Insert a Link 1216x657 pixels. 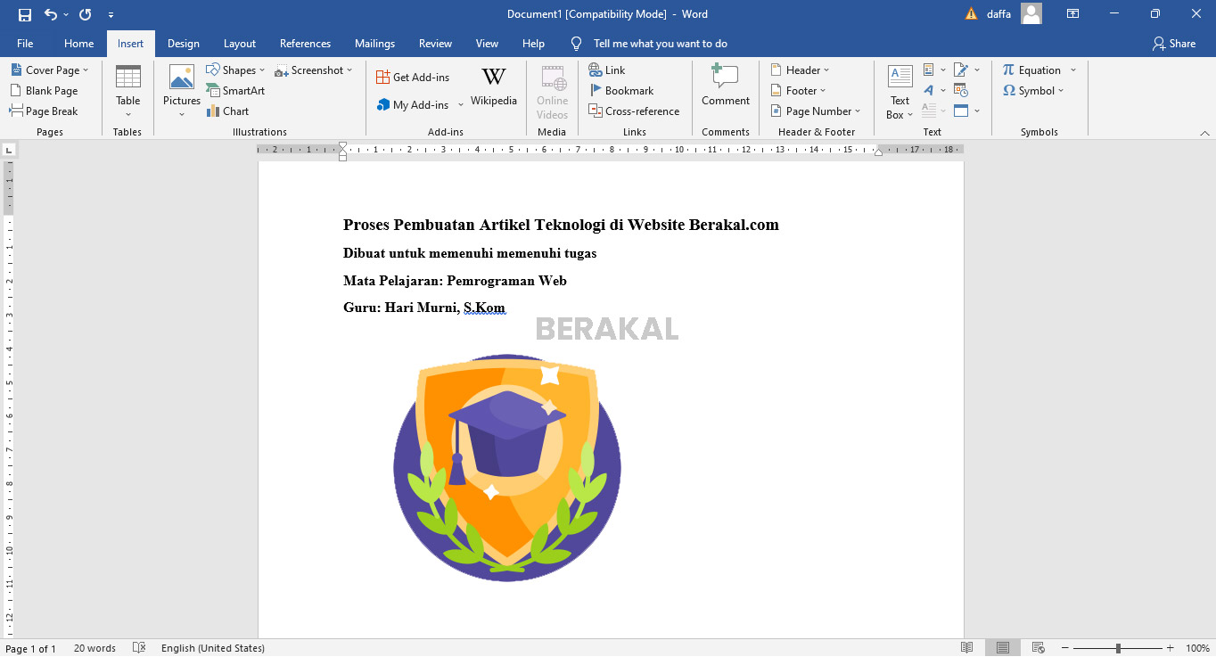click(607, 70)
